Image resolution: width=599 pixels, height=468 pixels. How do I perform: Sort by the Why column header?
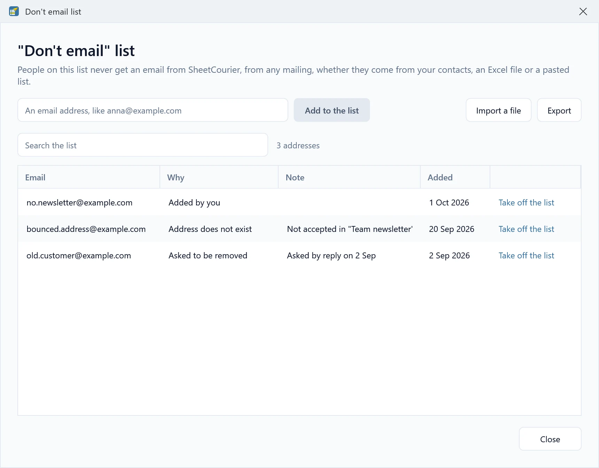[x=219, y=177]
